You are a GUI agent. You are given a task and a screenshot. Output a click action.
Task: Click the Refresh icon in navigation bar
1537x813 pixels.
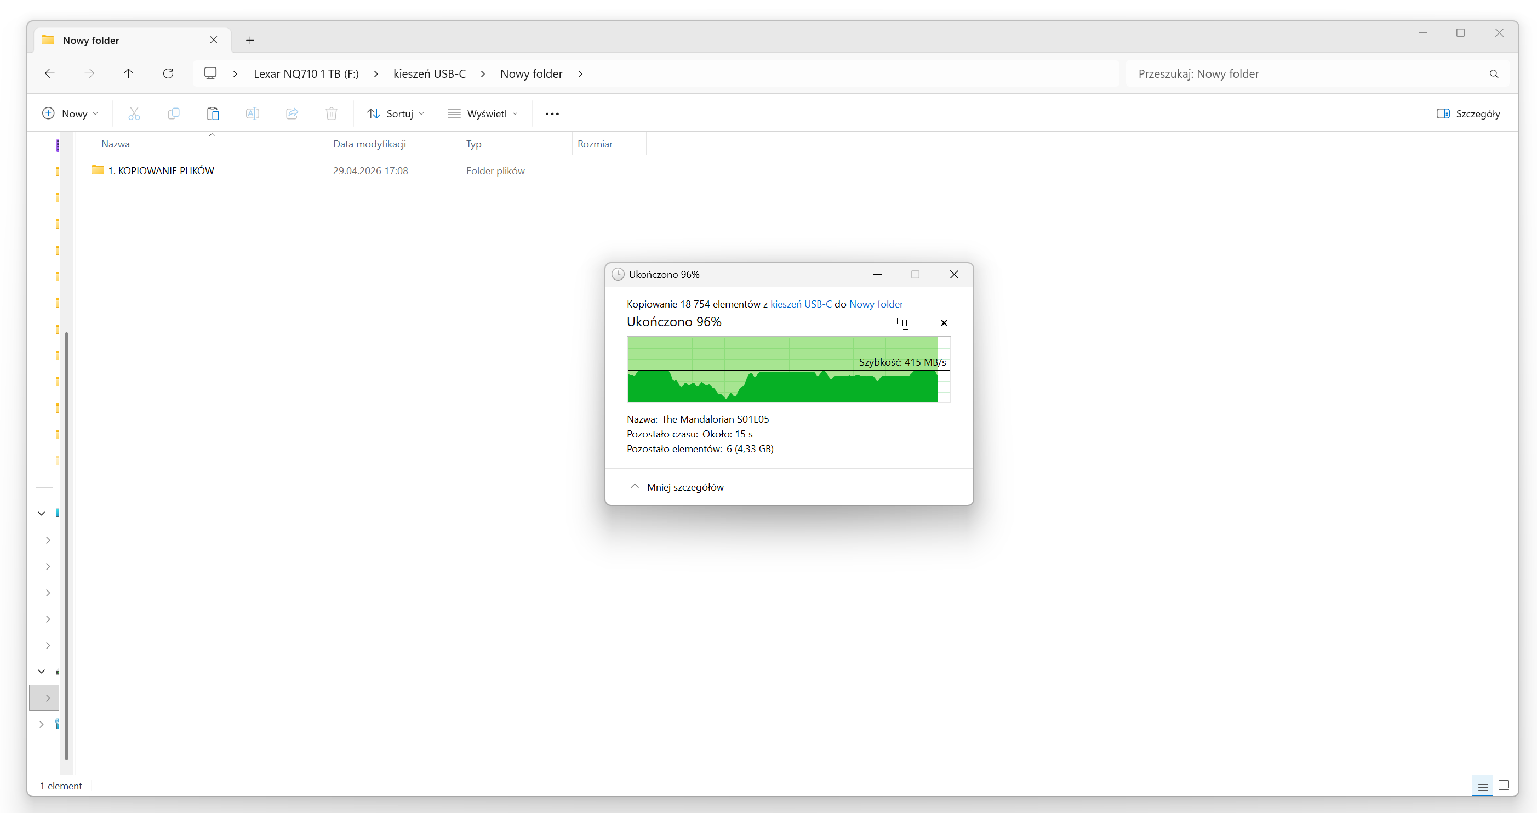coord(168,73)
